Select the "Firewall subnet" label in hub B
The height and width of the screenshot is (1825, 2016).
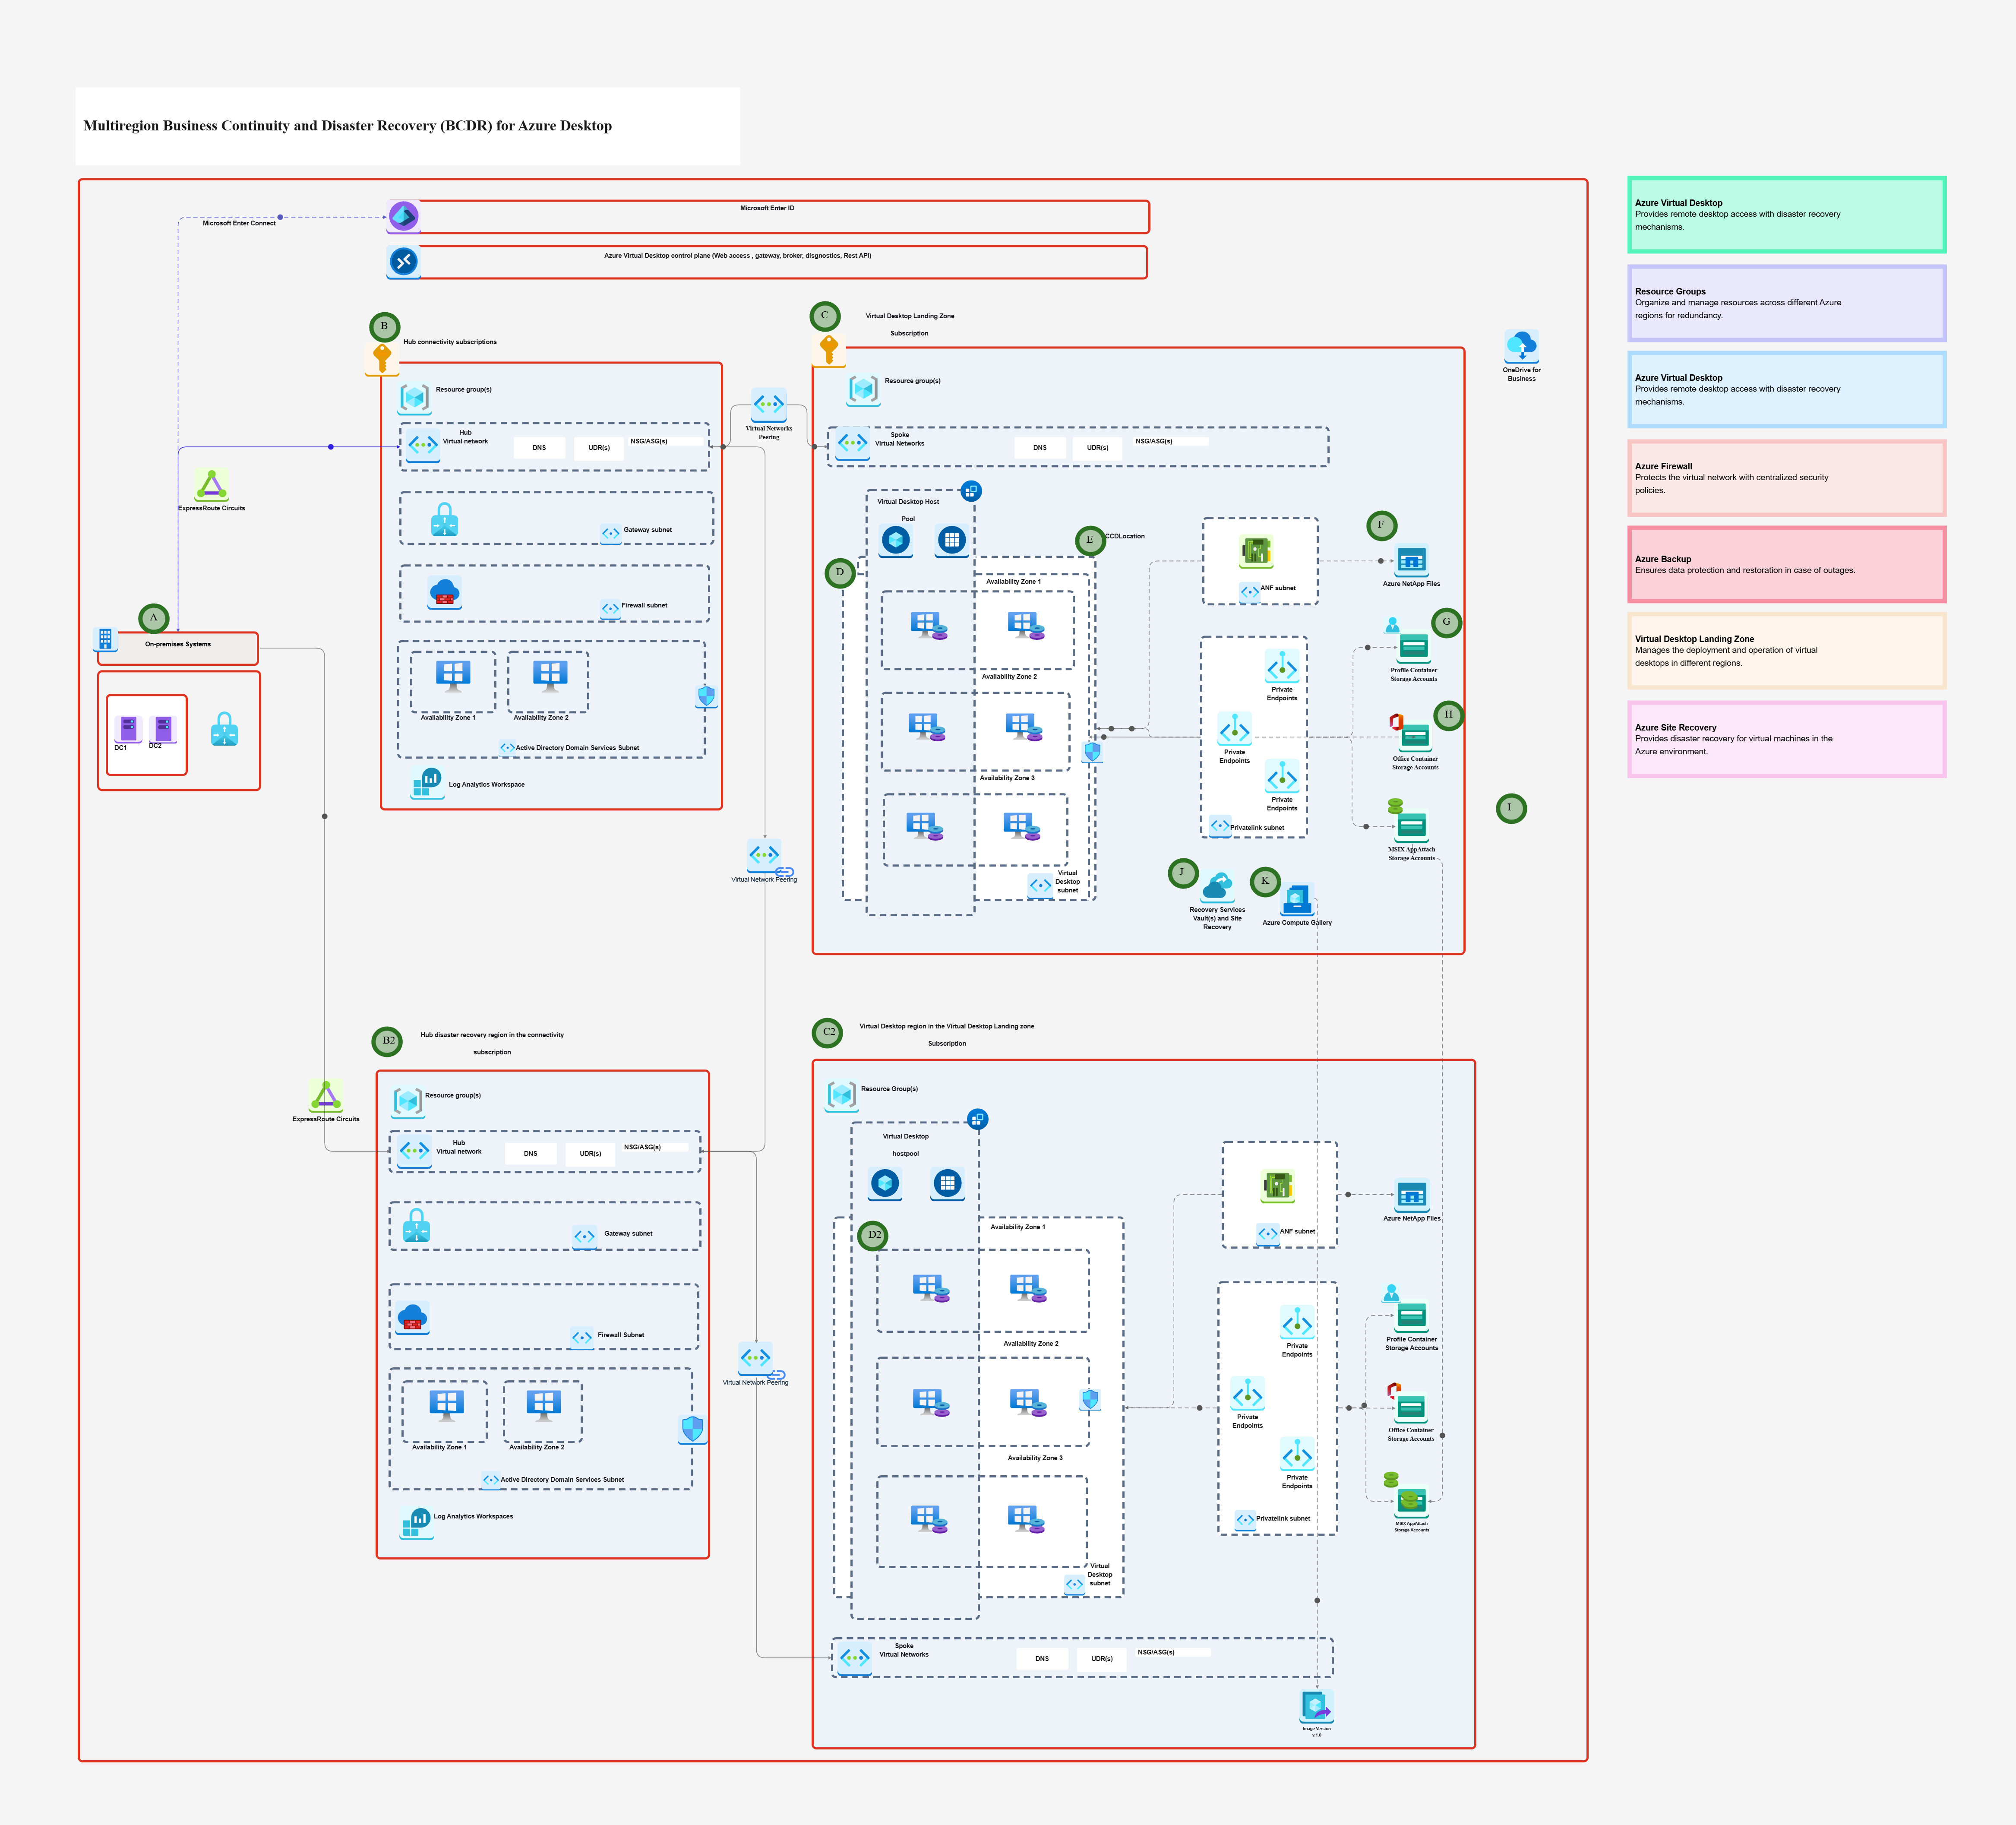[x=644, y=605]
